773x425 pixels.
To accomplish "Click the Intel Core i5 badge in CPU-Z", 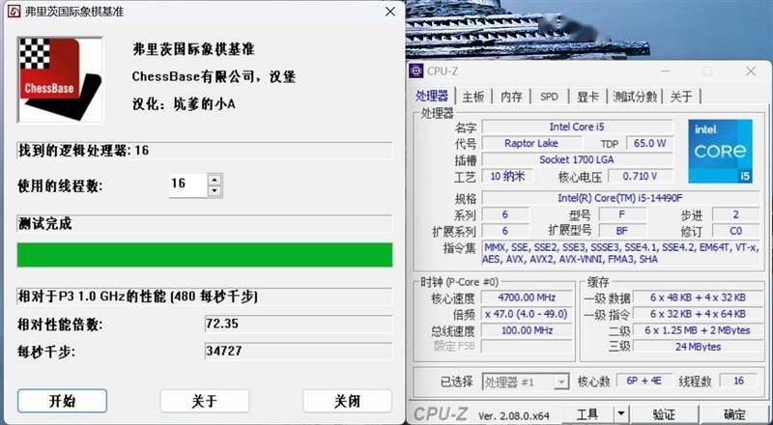I will [720, 151].
